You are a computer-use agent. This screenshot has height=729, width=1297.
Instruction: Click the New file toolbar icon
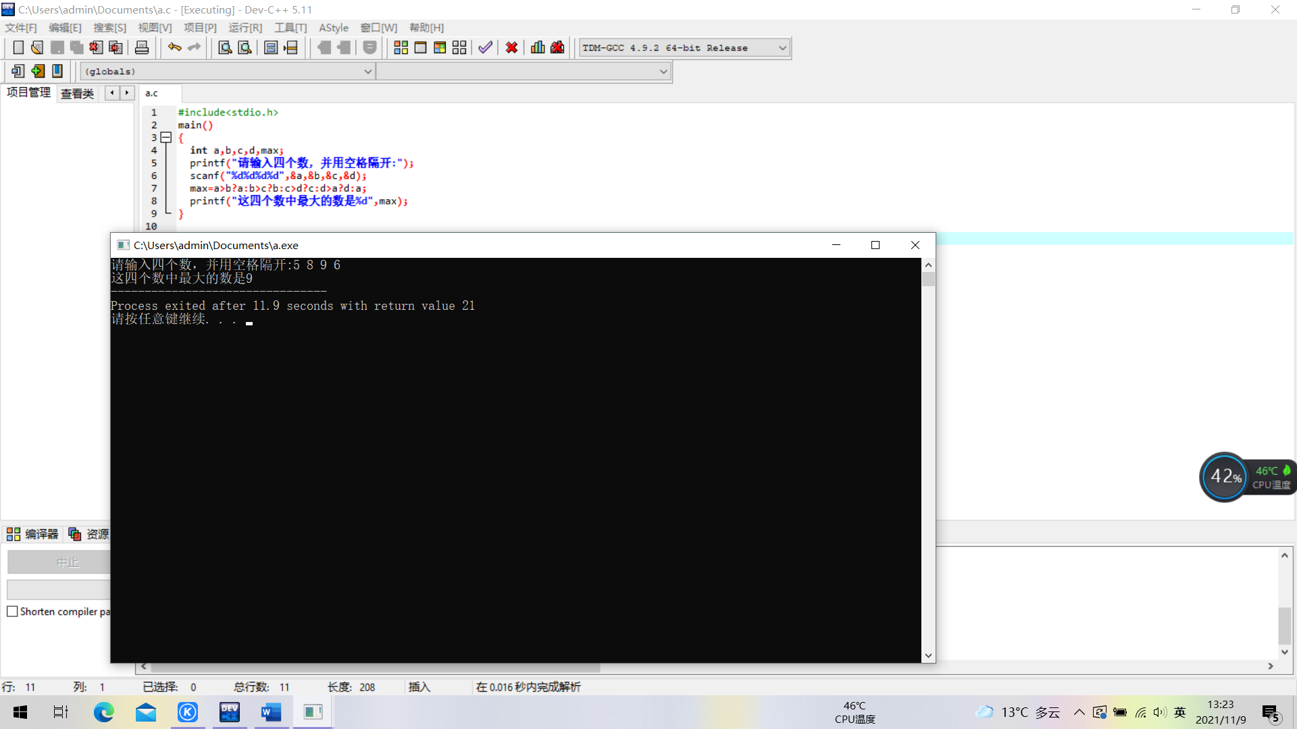tap(18, 47)
